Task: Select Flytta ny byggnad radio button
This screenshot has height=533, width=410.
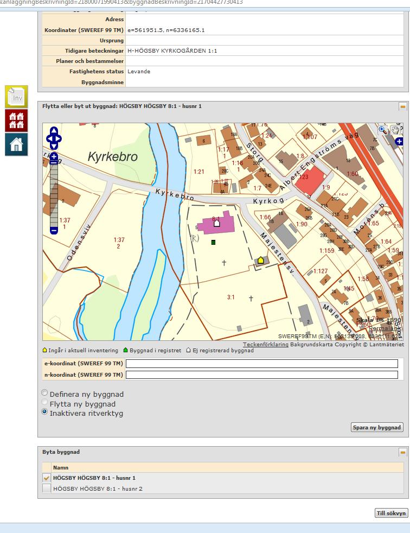Action: pyautogui.click(x=44, y=402)
